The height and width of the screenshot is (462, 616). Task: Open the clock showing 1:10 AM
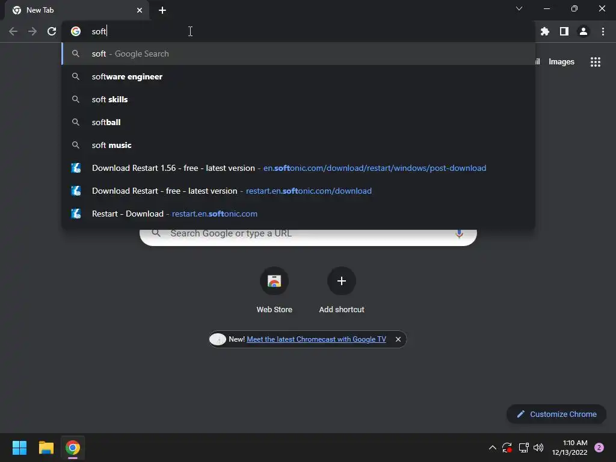click(569, 448)
